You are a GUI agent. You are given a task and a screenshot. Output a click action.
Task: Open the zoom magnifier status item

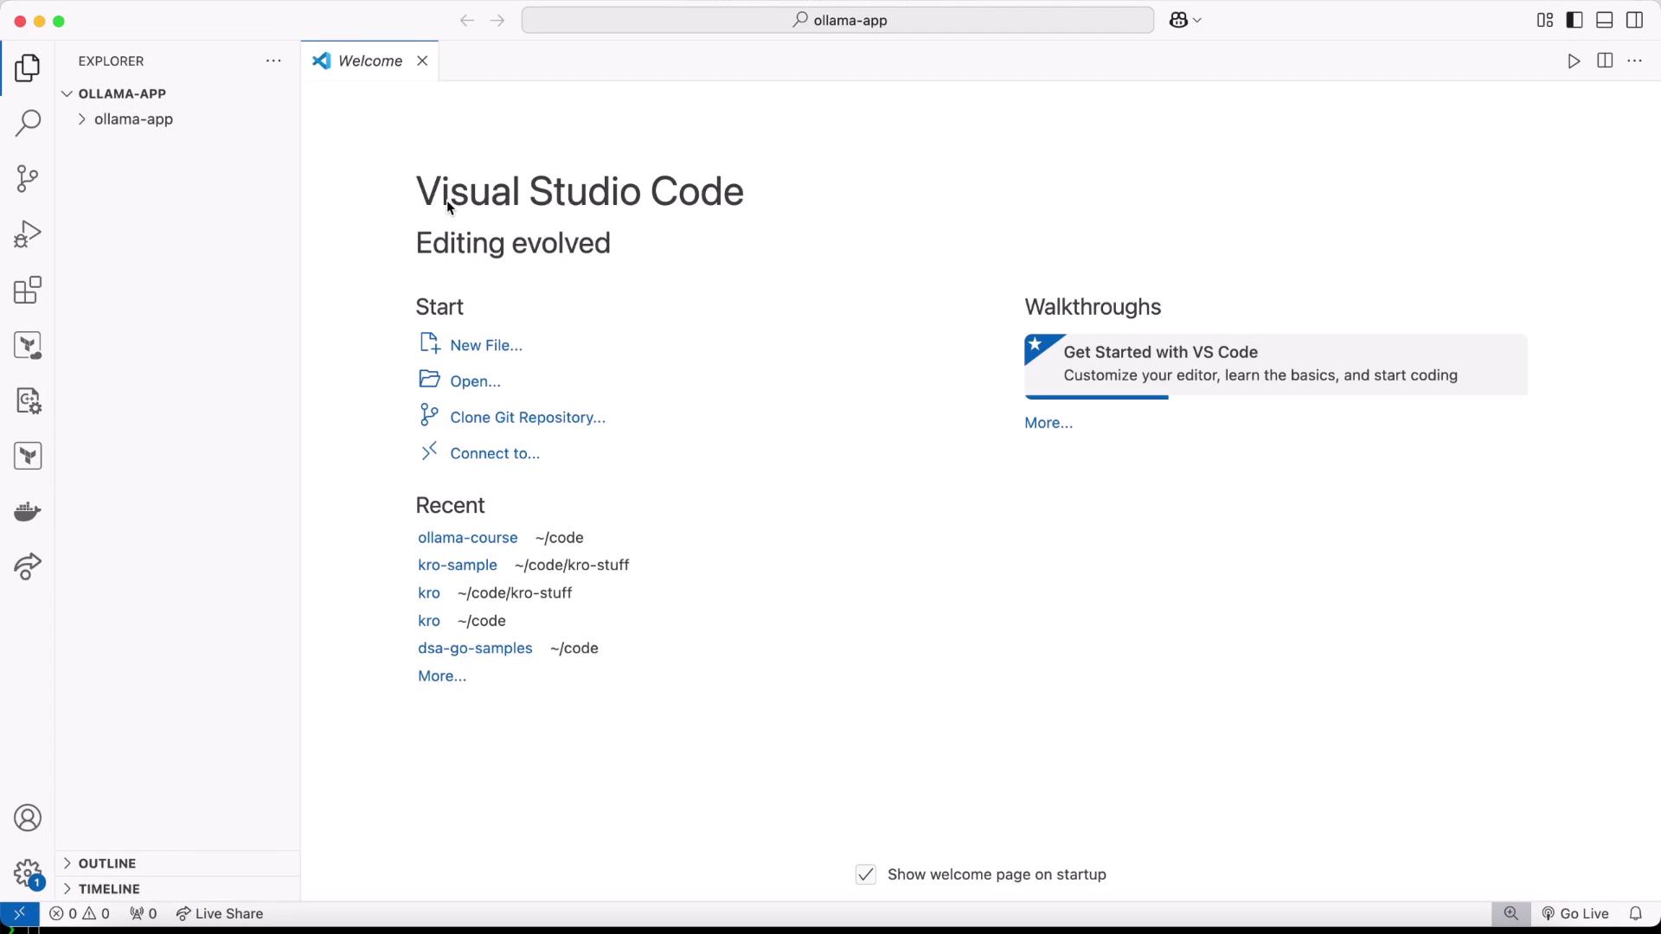coord(1511,913)
